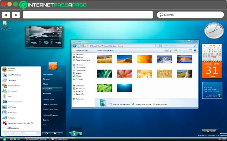
Task: Switch to deviantART taskbar button
Action: click(x=37, y=139)
